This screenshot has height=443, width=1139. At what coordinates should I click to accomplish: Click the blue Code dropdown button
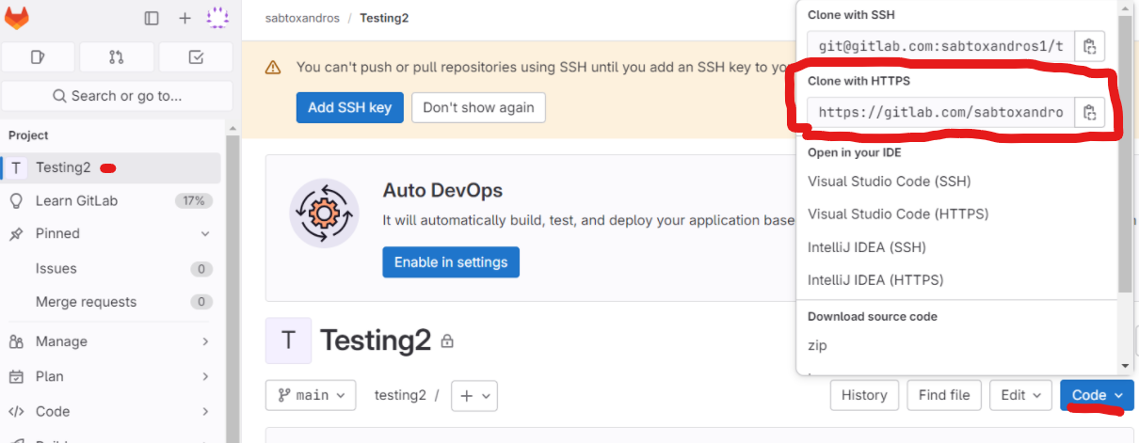(x=1097, y=395)
